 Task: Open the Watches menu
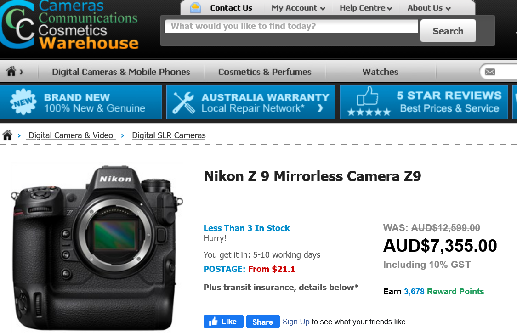pos(381,72)
